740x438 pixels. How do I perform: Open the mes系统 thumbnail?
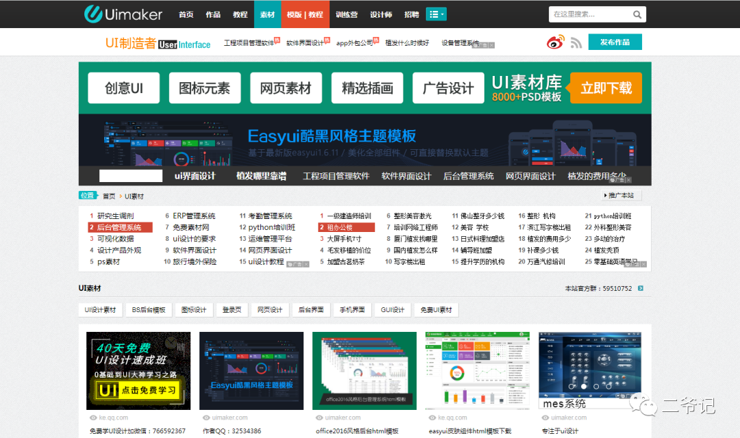click(x=590, y=370)
